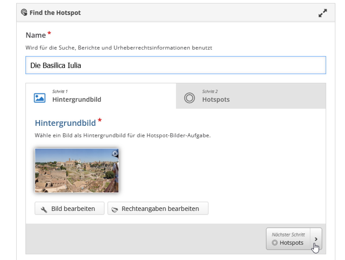Go to Nächster Schritt Hotspots
Image resolution: width=345 pixels, height=260 pixels.
(x=288, y=239)
